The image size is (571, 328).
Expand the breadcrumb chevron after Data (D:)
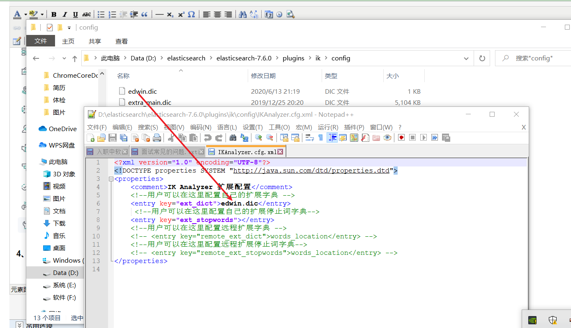(x=161, y=58)
